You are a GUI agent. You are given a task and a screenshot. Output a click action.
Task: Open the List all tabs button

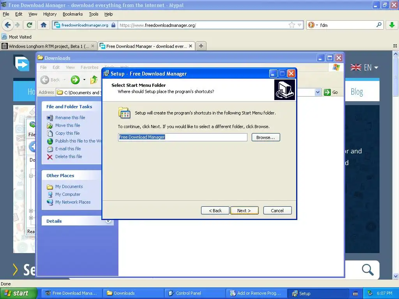(395, 46)
